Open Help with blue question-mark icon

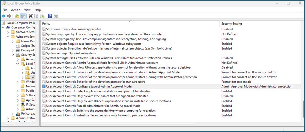[x=50, y=16]
